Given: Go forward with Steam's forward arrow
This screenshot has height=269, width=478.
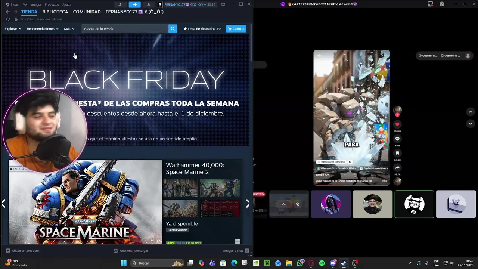Looking at the screenshot, I should (x=16, y=12).
